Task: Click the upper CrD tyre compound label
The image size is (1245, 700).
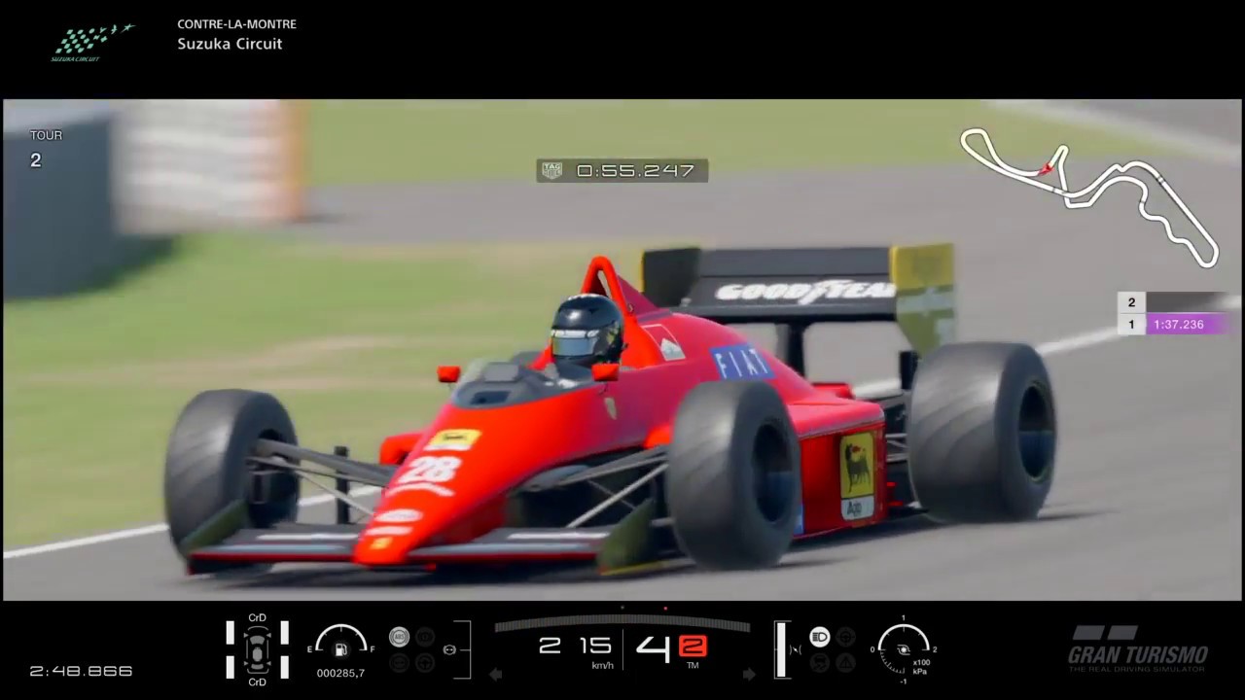Action: click(x=257, y=617)
